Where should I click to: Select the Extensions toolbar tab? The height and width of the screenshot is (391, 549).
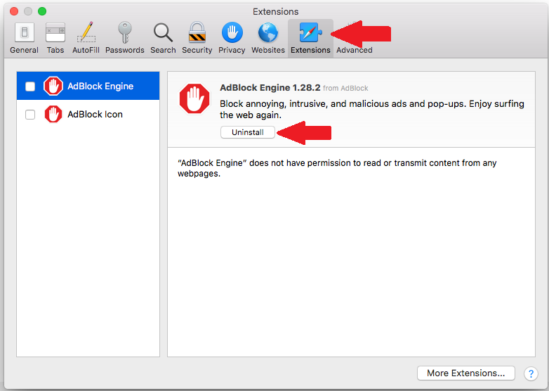click(310, 38)
